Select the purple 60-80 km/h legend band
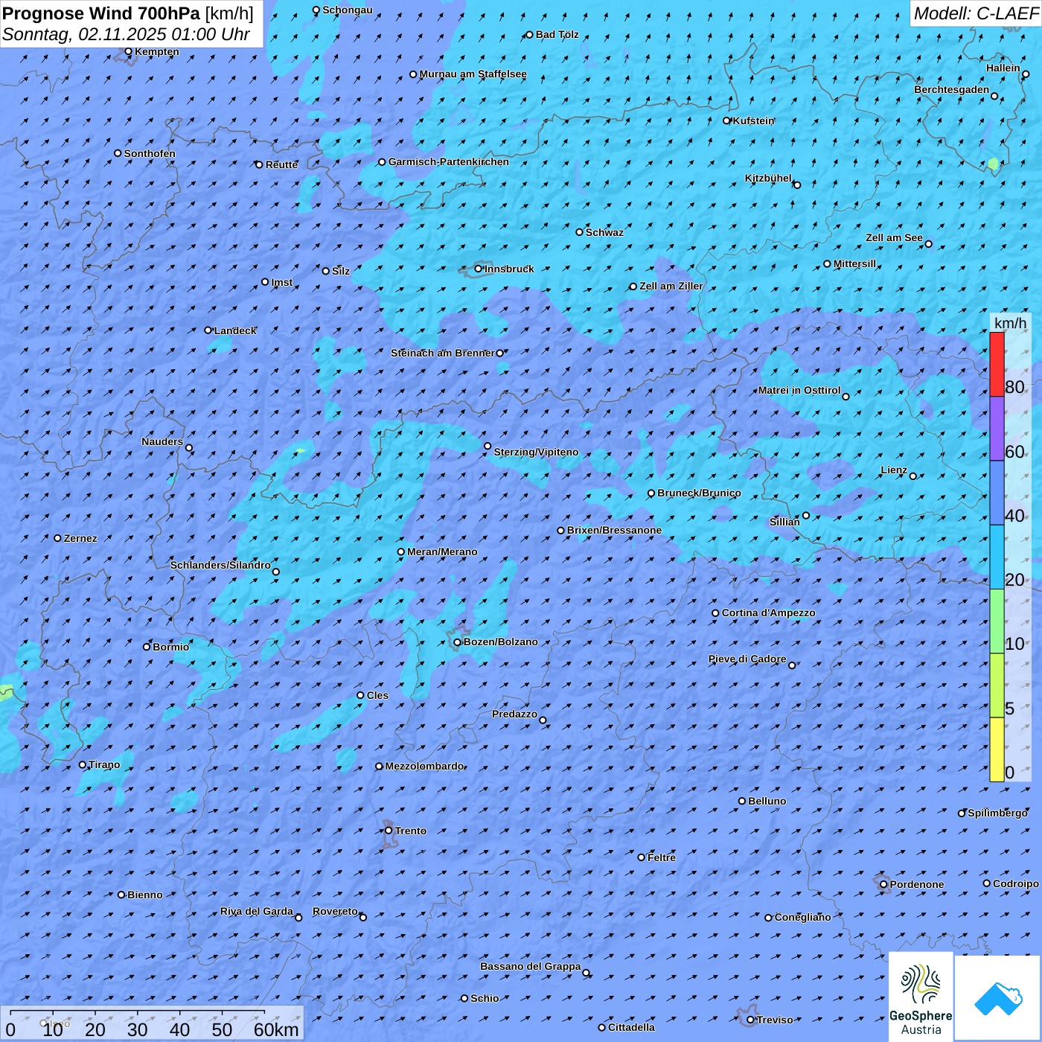The width and height of the screenshot is (1042, 1042). pyautogui.click(x=997, y=429)
